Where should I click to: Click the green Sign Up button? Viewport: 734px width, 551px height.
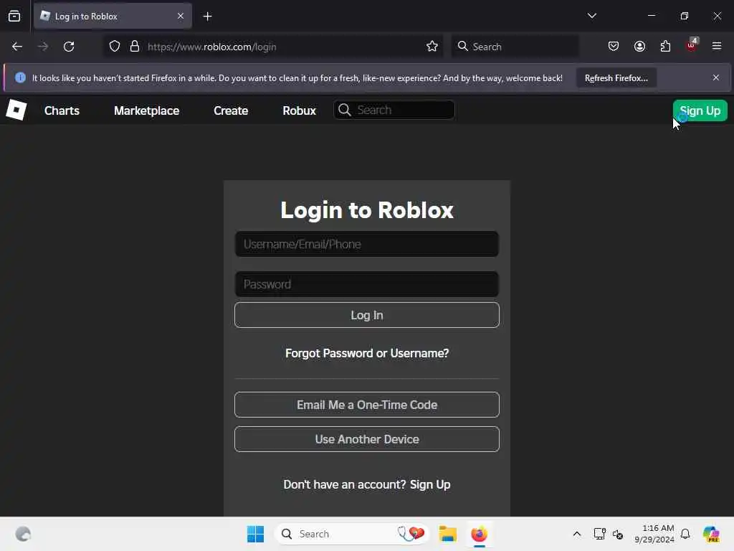coord(700,111)
